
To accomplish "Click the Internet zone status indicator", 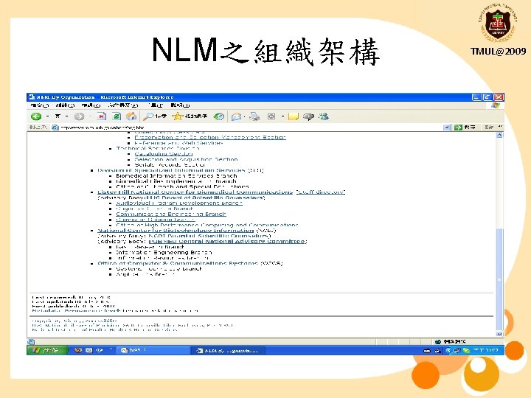I will coord(451,341).
